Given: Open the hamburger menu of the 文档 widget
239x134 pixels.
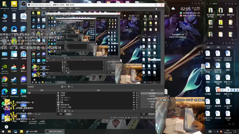Looking at the screenshot, I should pyautogui.click(x=233, y=43).
